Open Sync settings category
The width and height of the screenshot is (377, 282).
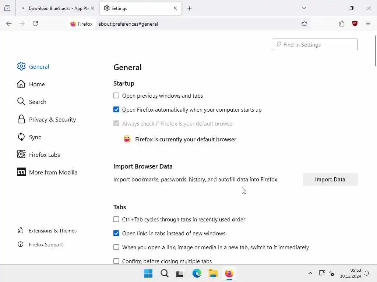29,137
